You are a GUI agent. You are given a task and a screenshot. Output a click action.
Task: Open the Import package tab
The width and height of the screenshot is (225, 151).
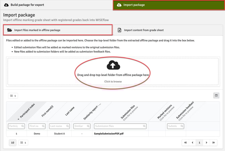pos(134,5)
